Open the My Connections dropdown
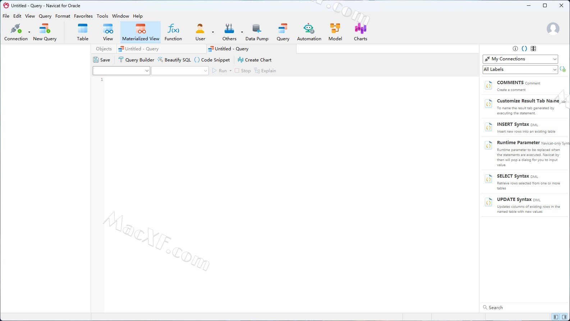 520,59
